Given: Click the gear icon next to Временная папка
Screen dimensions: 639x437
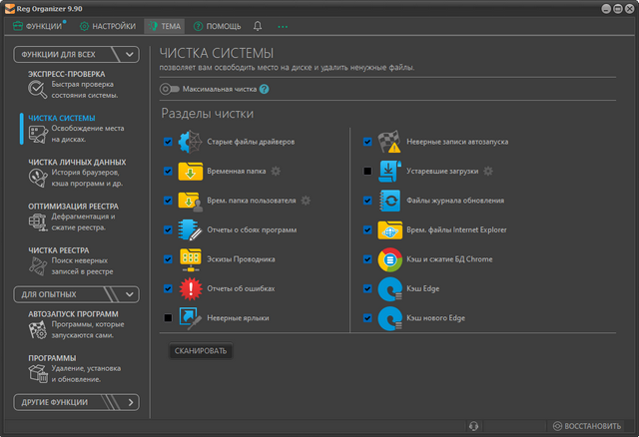Looking at the screenshot, I should click(275, 172).
